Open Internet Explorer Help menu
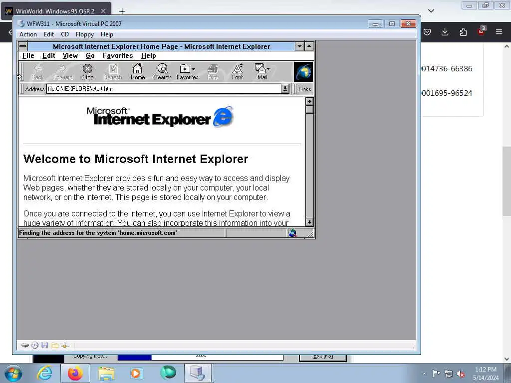Screen dimensions: 511x383 [x=148, y=56]
